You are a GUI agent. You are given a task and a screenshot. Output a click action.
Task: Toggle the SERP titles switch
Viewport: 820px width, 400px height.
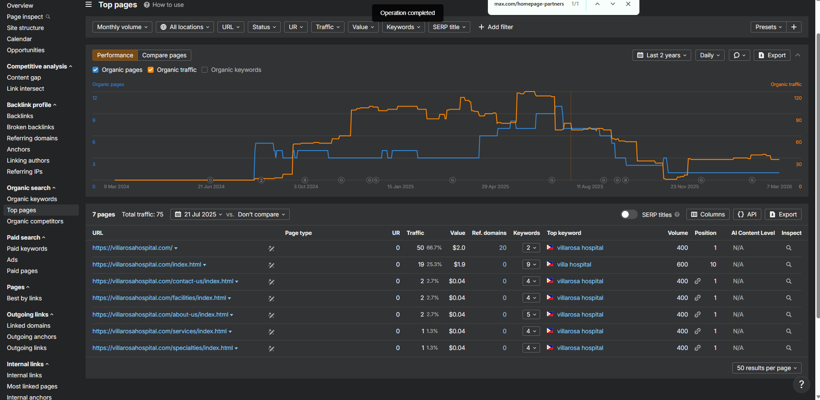[x=629, y=214]
